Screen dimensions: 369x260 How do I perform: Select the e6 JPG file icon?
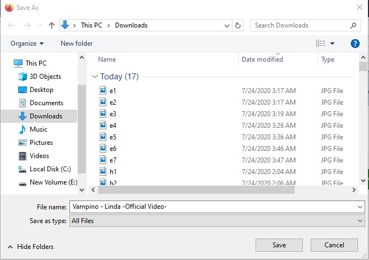click(x=103, y=148)
